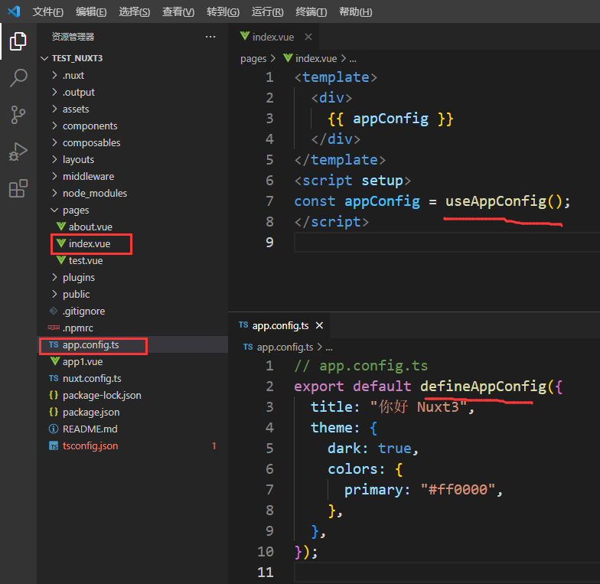The image size is (600, 584).
Task: Click TS icon beside nuxt.config.ts
Action: tap(54, 378)
